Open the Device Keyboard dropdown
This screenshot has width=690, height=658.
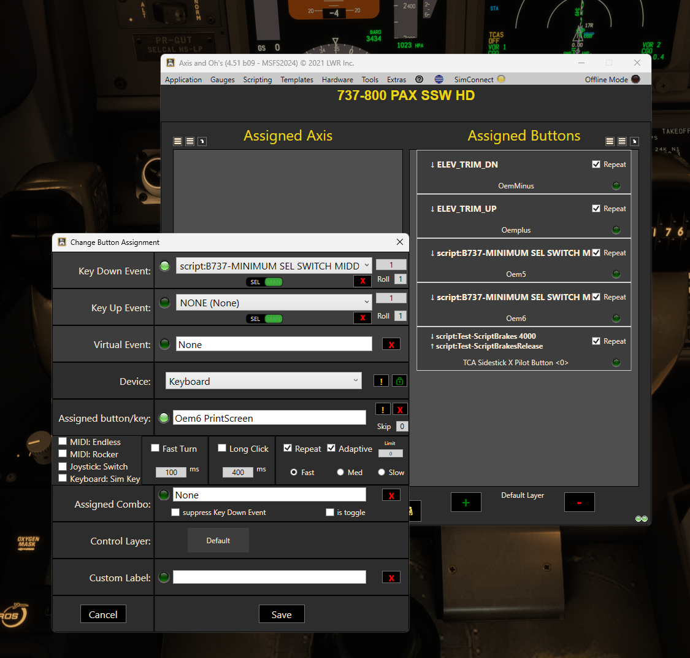coord(264,381)
